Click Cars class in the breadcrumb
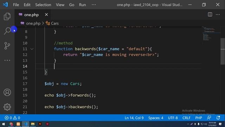The height and width of the screenshot is (127, 225). (x=55, y=23)
